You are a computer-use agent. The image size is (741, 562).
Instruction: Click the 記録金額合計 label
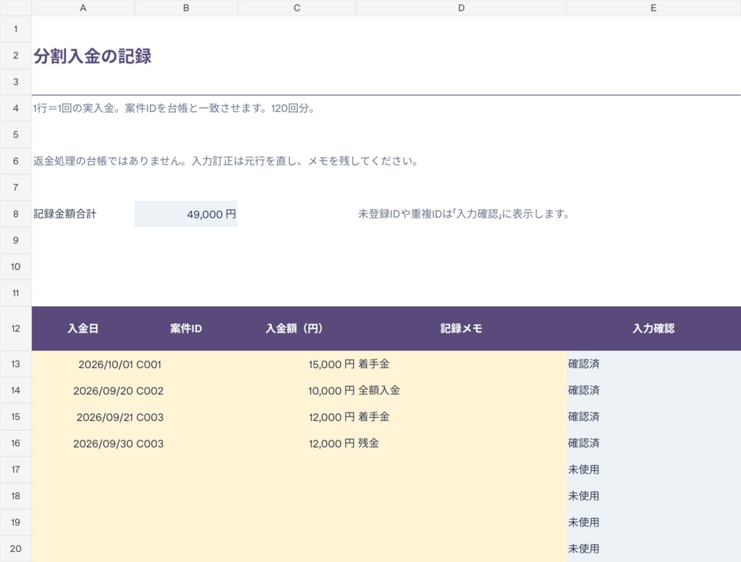pos(64,214)
